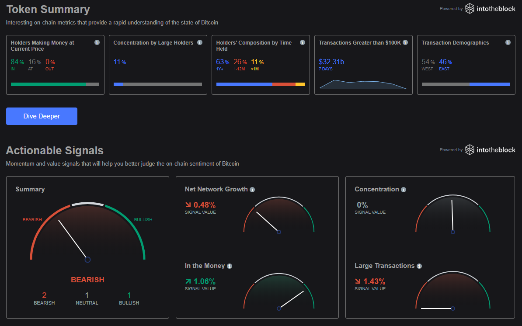Viewport: 522px width, 326px height.
Task: Click intotheblock logo in Actionable Signals header
Action: coord(490,150)
